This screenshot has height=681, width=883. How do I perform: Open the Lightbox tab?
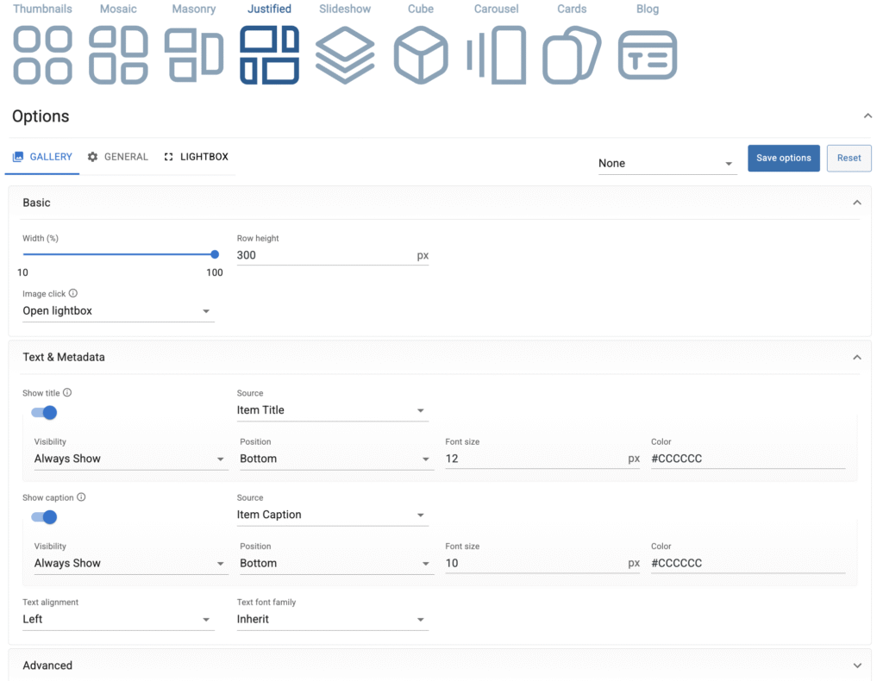pos(197,157)
